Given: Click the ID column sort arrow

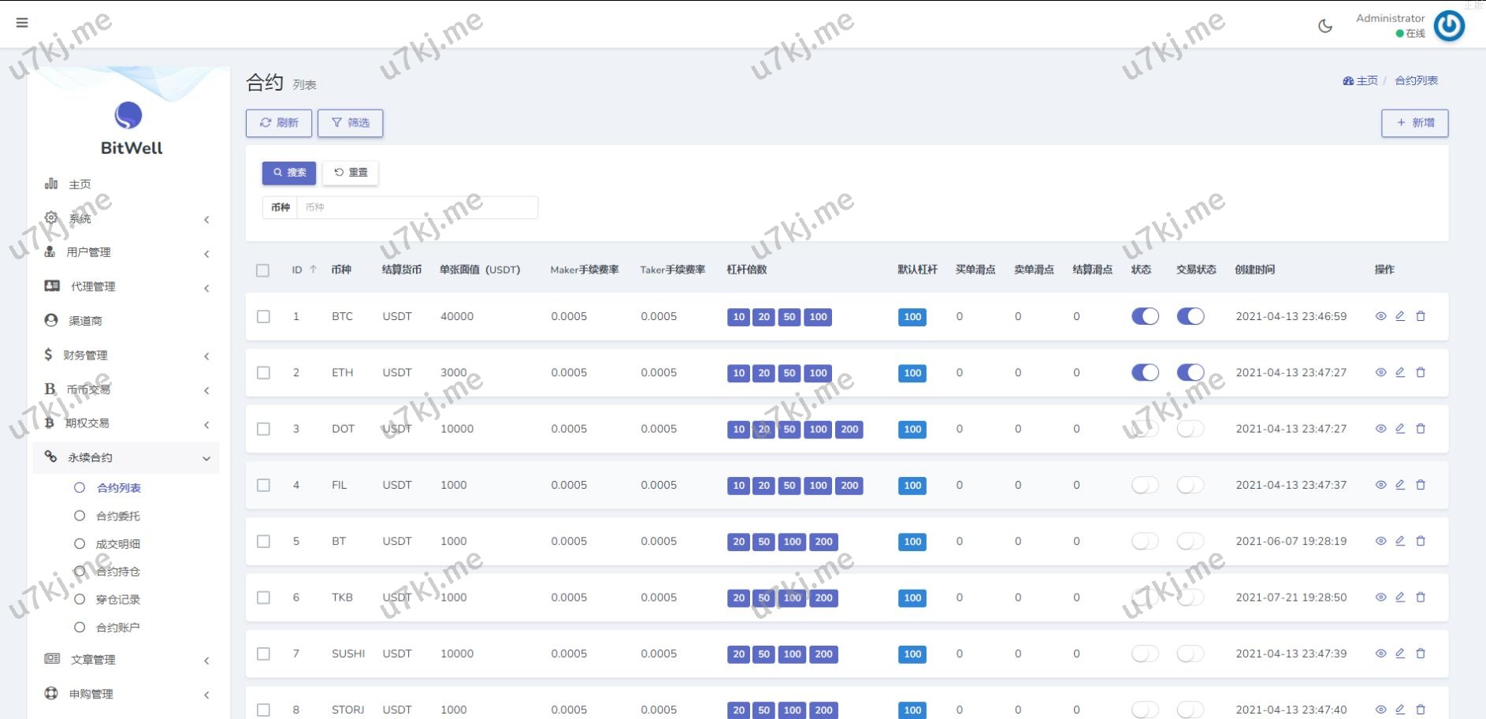Looking at the screenshot, I should 313,270.
